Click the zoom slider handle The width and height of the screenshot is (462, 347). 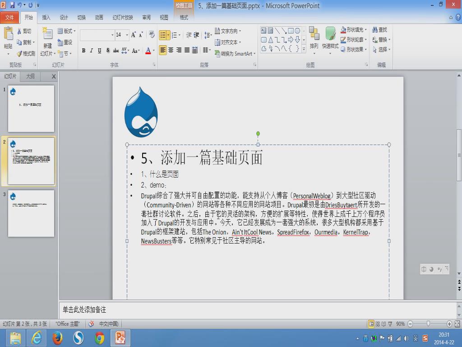429,324
